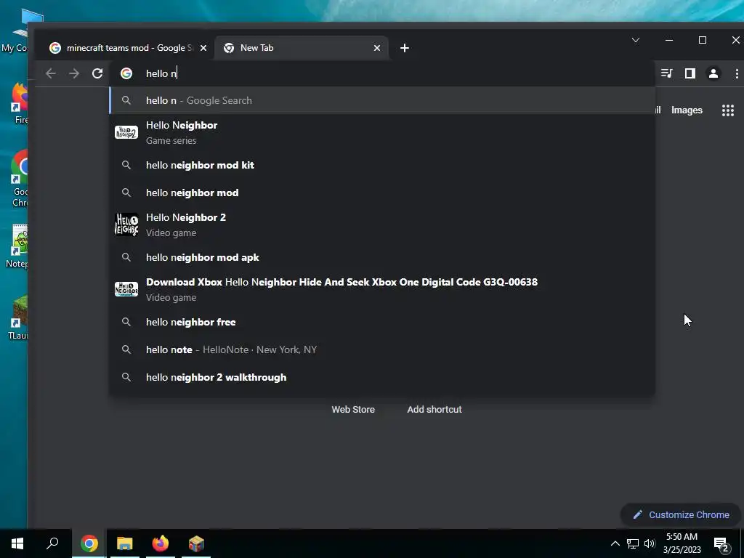
Task: Open the Google apps grid
Action: click(x=728, y=110)
